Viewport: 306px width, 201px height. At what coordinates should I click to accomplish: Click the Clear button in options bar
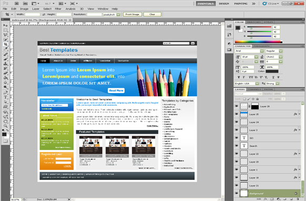[x=152, y=14]
